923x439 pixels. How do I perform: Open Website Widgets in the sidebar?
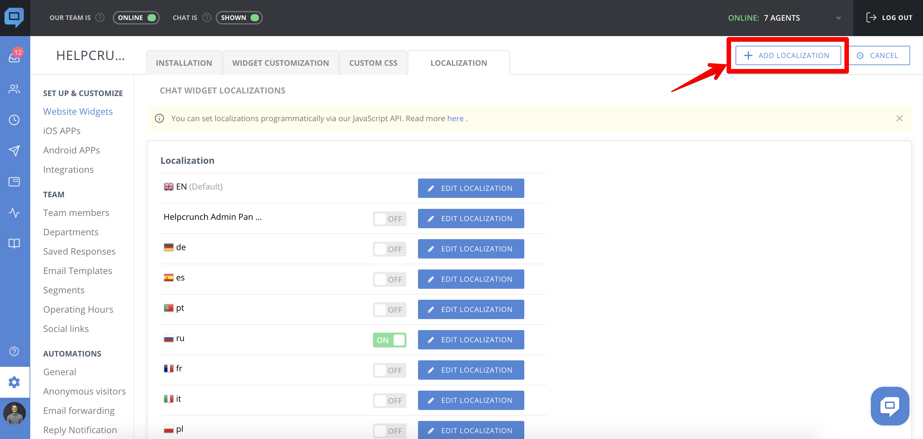pos(78,112)
